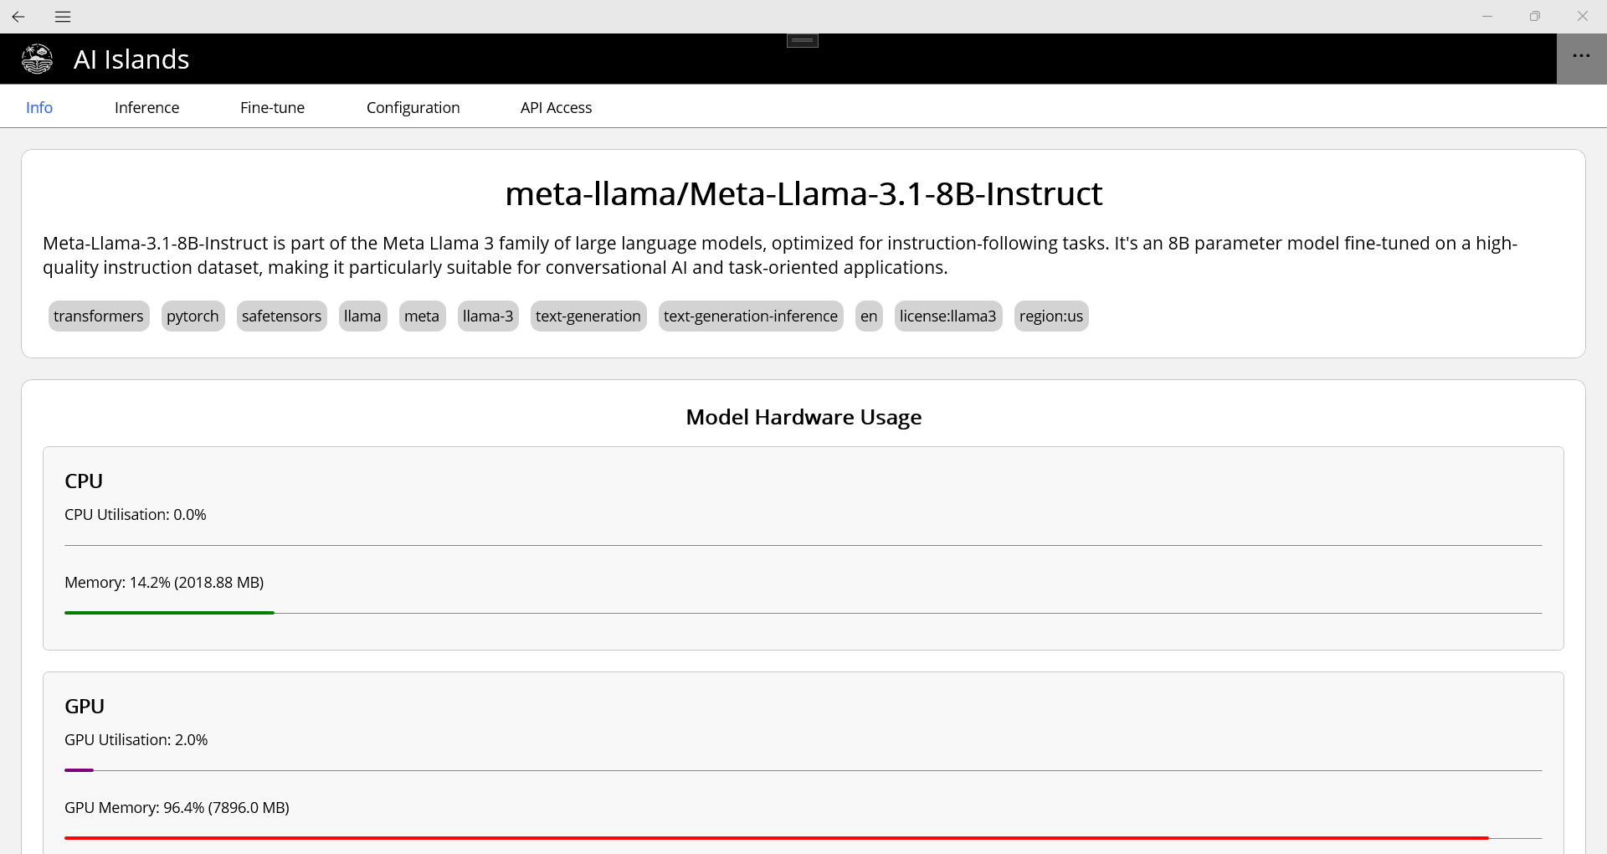Viewport: 1607px width, 854px height.
Task: Switch to the Inference tab
Action: coord(146,107)
